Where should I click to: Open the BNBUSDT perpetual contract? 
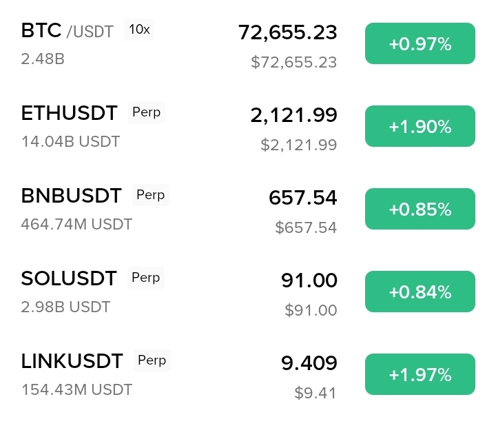point(248,209)
